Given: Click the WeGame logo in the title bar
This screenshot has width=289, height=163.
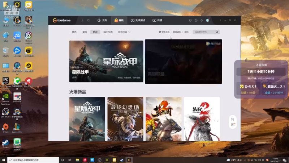Looking at the screenshot, I should click(61, 20).
